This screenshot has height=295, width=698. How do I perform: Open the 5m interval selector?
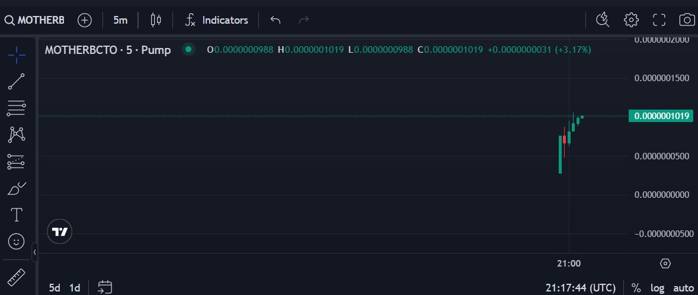point(120,20)
